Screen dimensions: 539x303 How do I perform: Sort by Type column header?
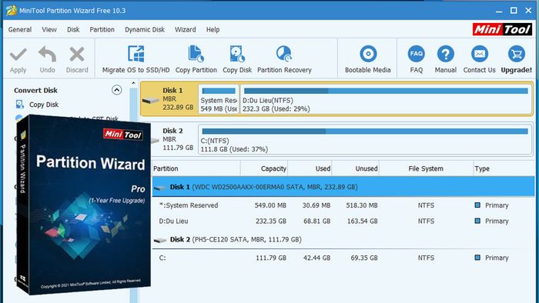point(504,168)
